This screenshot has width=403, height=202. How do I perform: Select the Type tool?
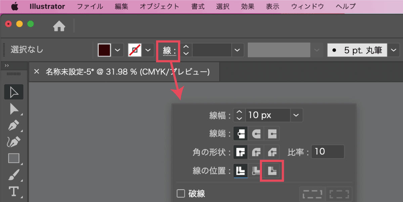[13, 192]
